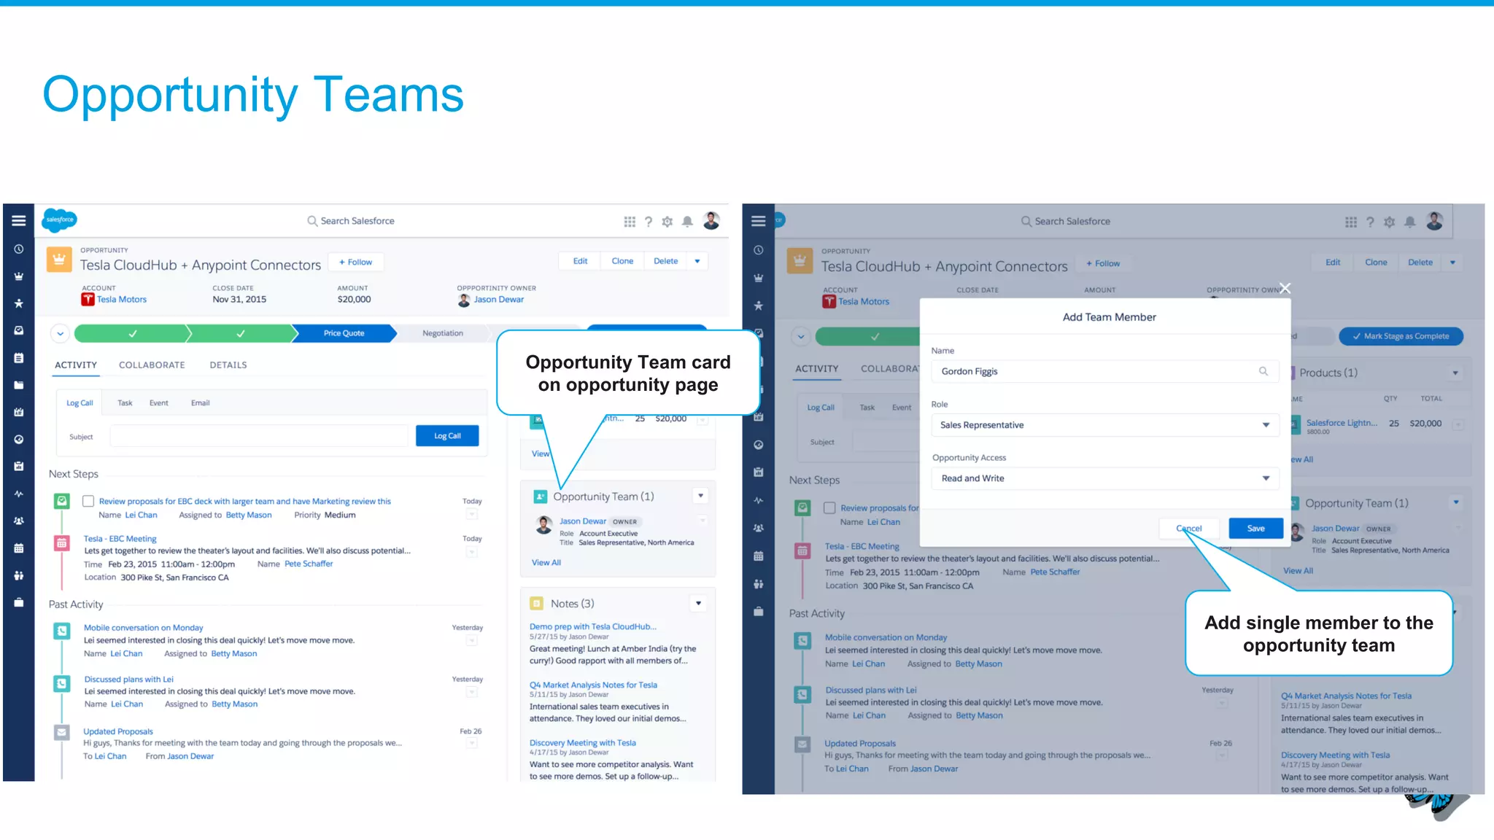Switch to the DETAILS tab in left screenshot
Image resolution: width=1494 pixels, height=840 pixels.
tap(228, 365)
